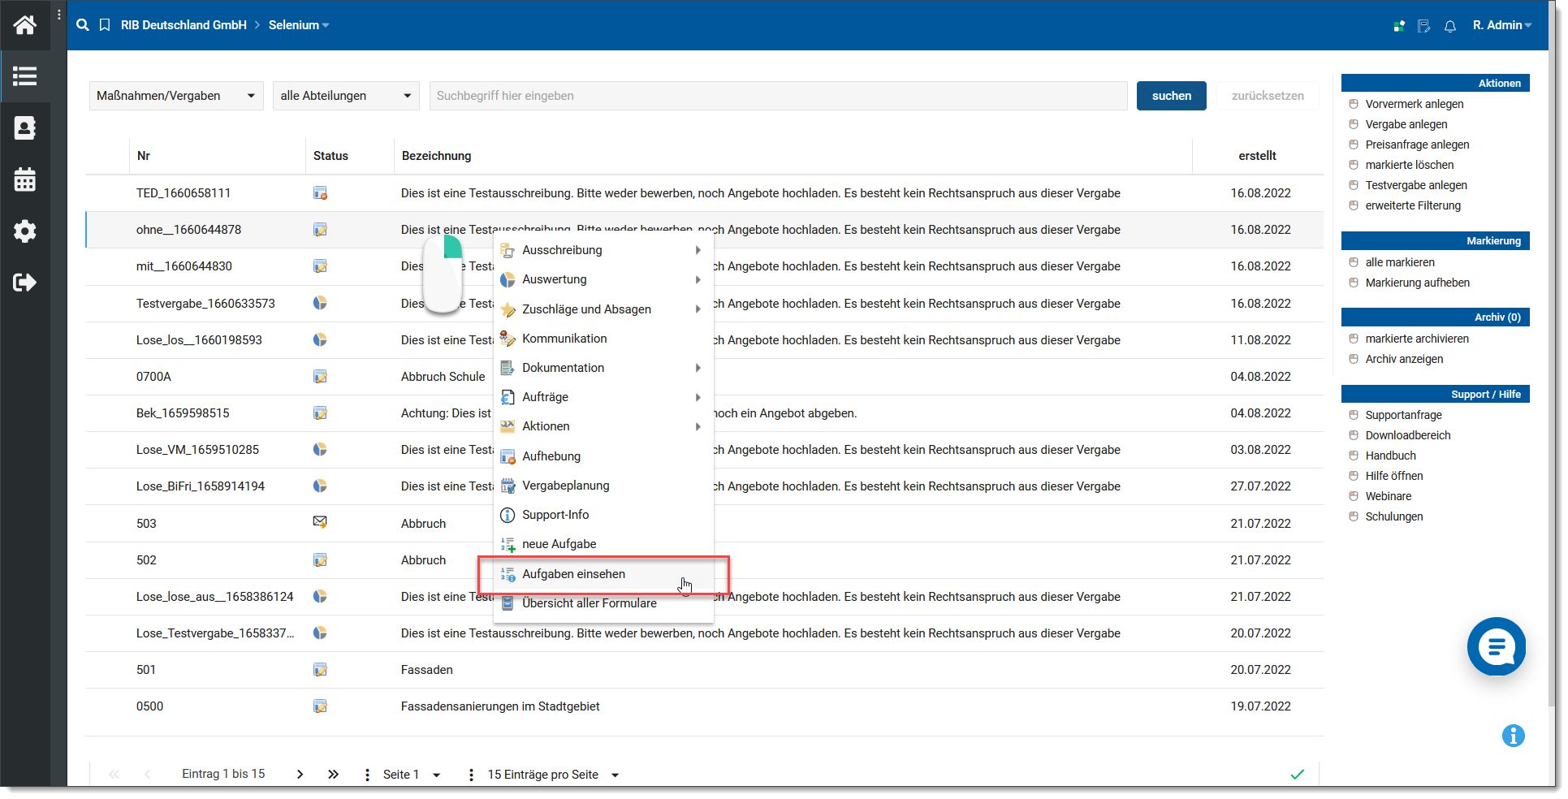
Task: Open the calendar icon in the sidebar
Action: click(24, 179)
